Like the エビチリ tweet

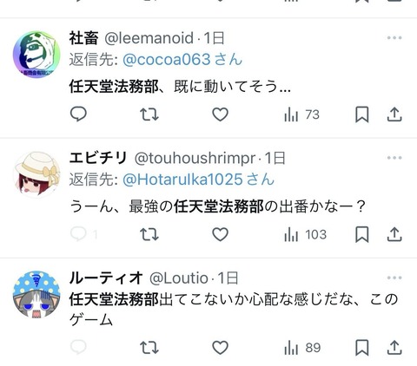[x=220, y=234]
